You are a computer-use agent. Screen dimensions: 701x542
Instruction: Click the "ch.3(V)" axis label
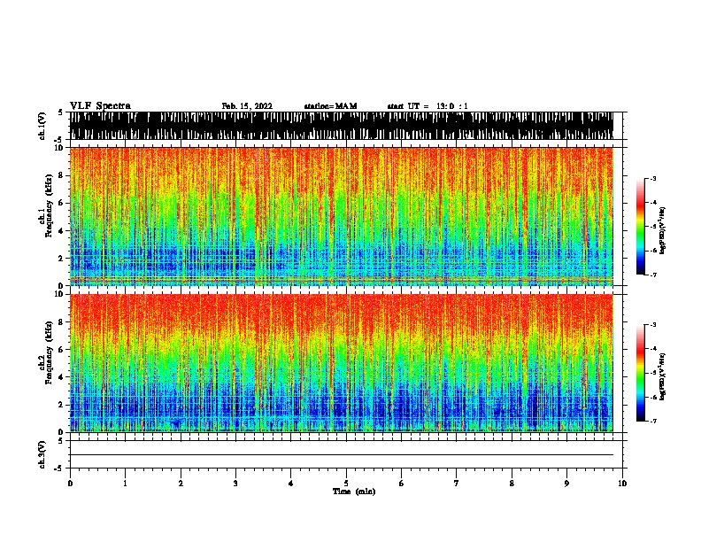tap(42, 454)
